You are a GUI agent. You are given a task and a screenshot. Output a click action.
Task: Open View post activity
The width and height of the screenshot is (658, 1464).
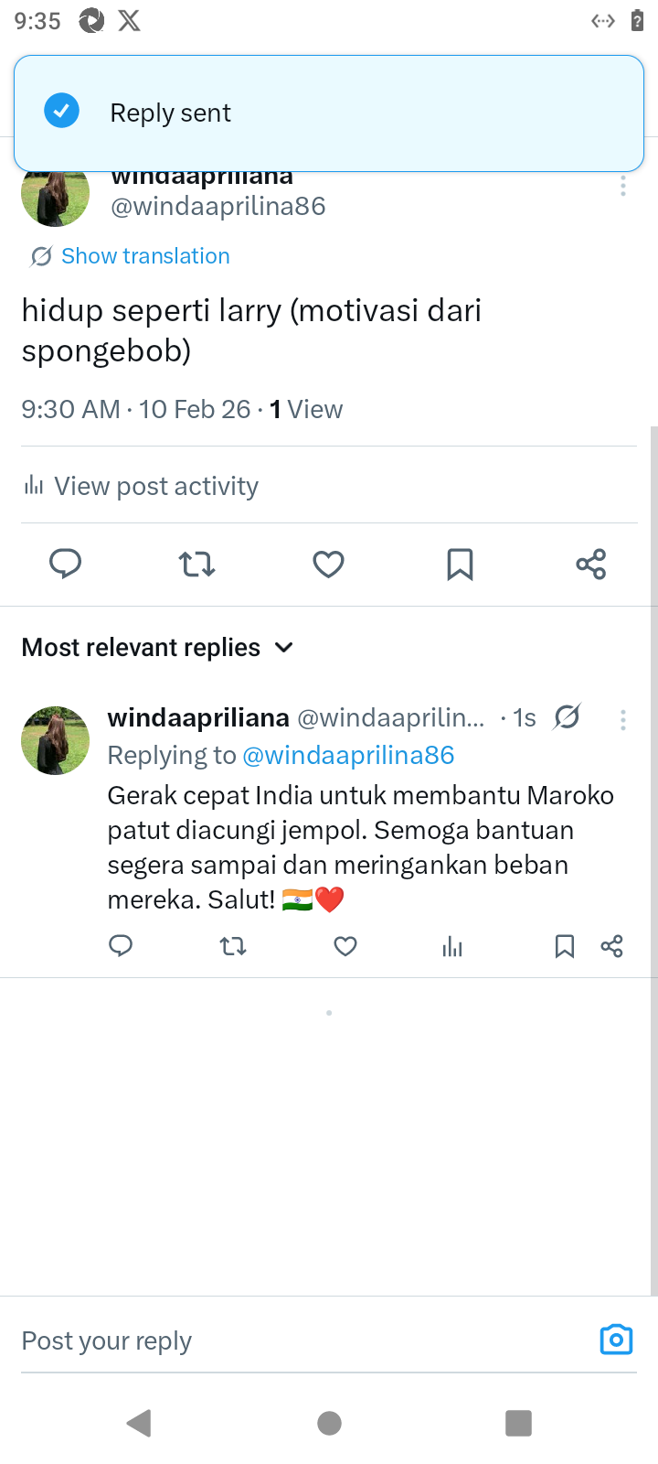coord(155,486)
